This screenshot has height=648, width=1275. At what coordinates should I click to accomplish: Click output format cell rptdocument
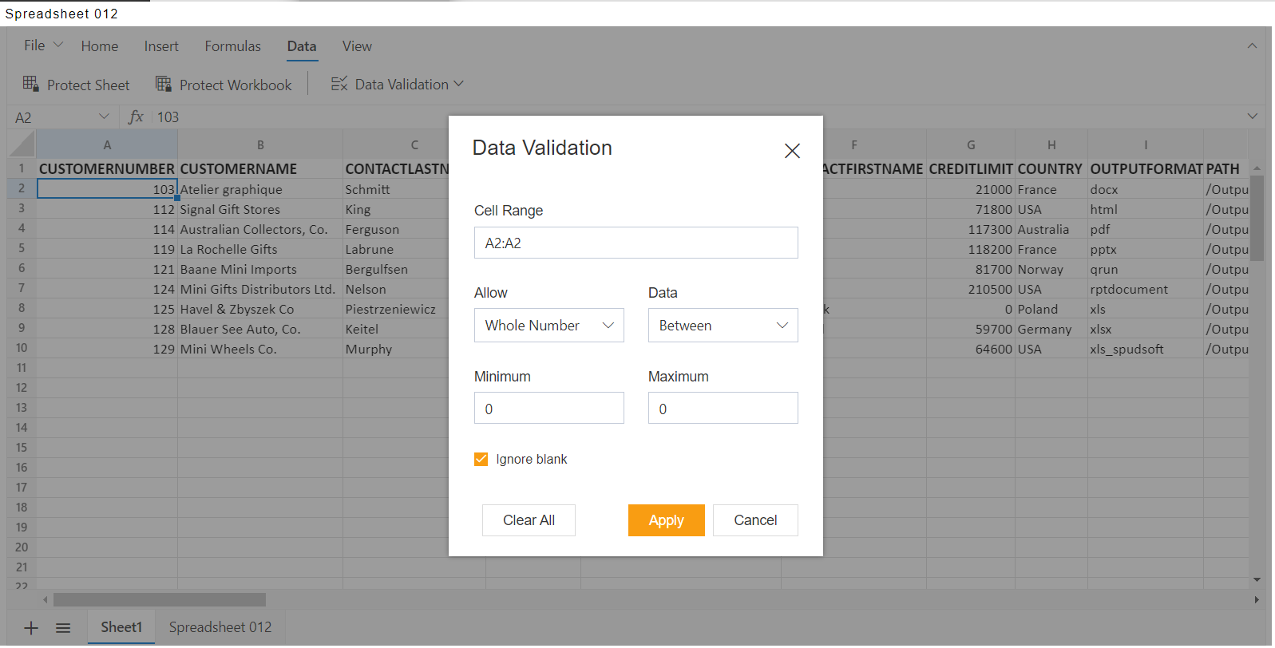1146,289
